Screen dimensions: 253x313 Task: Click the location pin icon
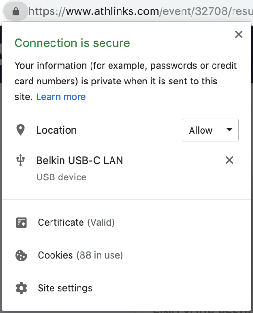(20, 130)
